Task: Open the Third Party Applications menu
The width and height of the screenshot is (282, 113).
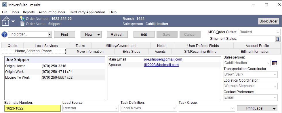Action: [x=87, y=12]
